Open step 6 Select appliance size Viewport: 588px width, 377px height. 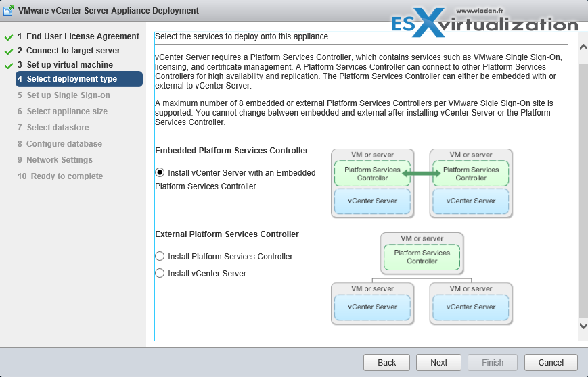coord(63,111)
